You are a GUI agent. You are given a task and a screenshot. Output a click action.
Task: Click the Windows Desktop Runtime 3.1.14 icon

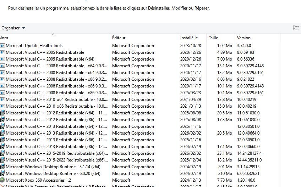2,167
